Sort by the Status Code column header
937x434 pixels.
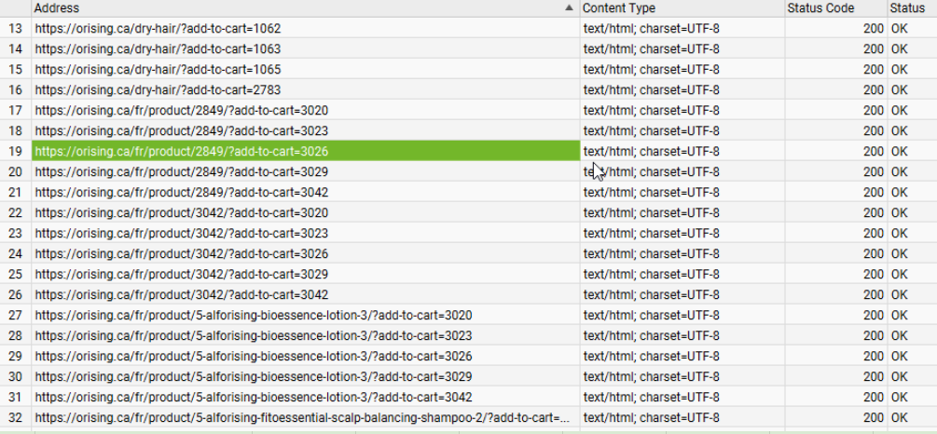pos(835,7)
